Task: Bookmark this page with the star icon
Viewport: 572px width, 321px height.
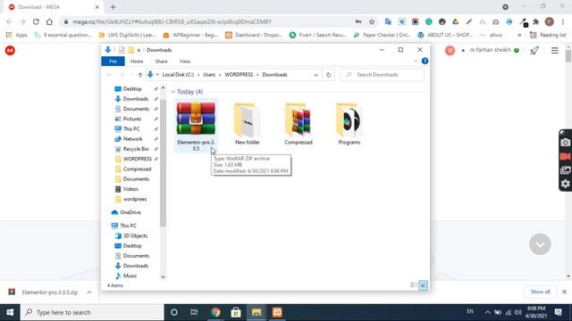Action: point(372,21)
